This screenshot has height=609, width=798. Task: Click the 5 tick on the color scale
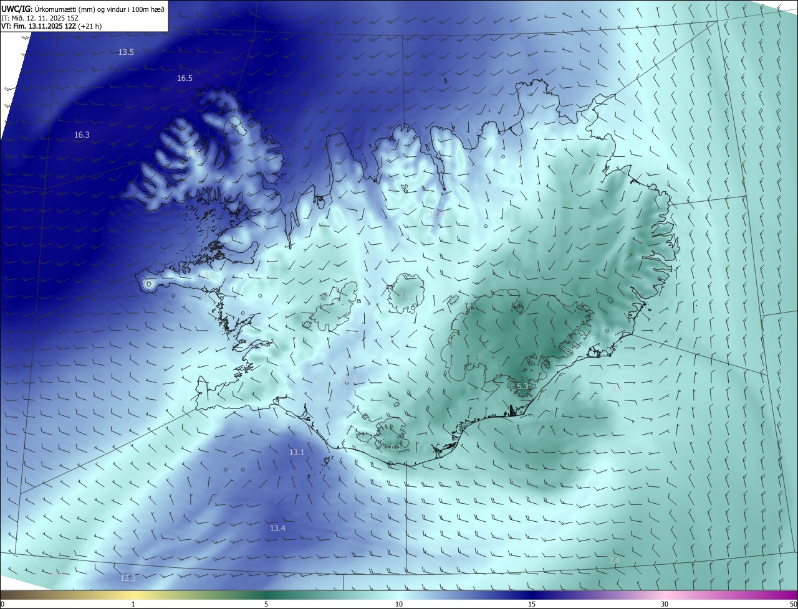[x=266, y=604]
